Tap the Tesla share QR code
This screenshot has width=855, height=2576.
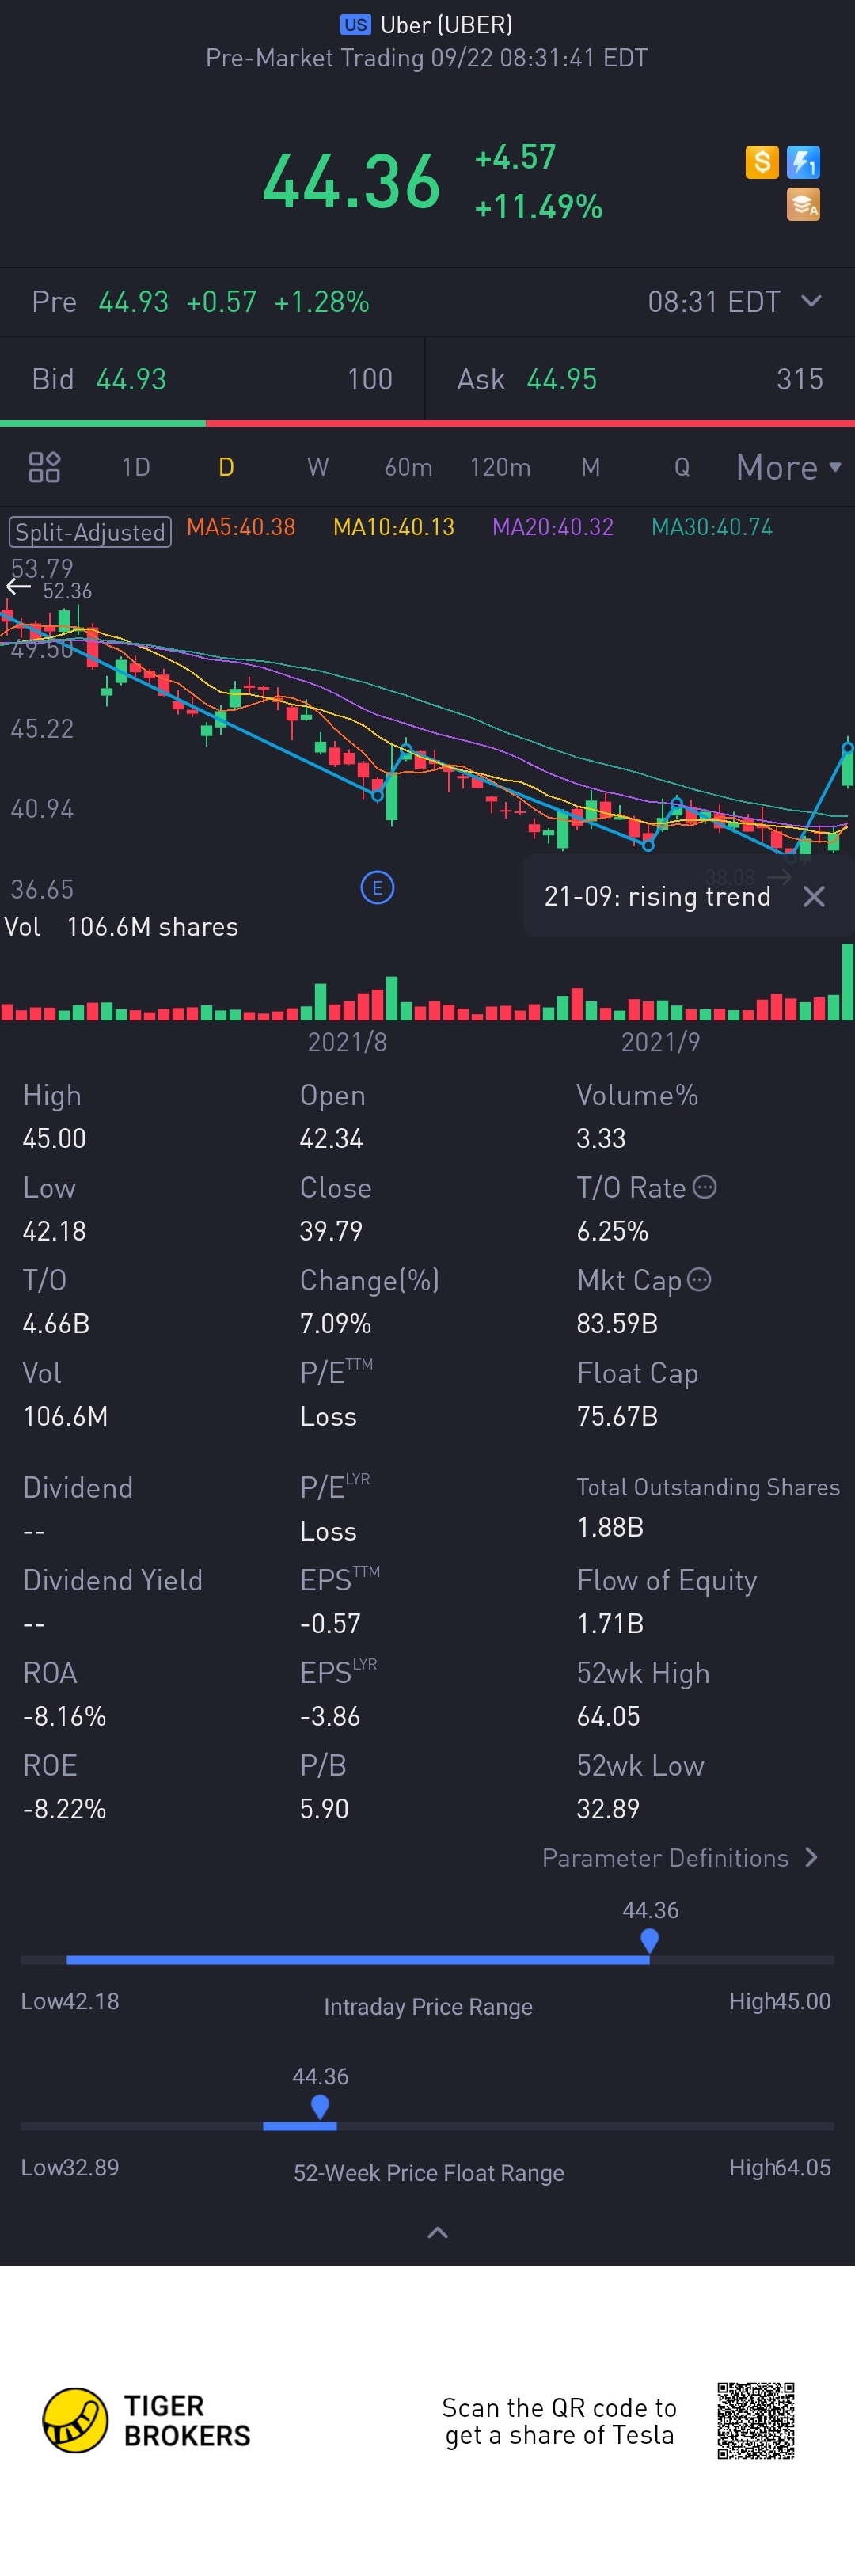click(756, 2420)
